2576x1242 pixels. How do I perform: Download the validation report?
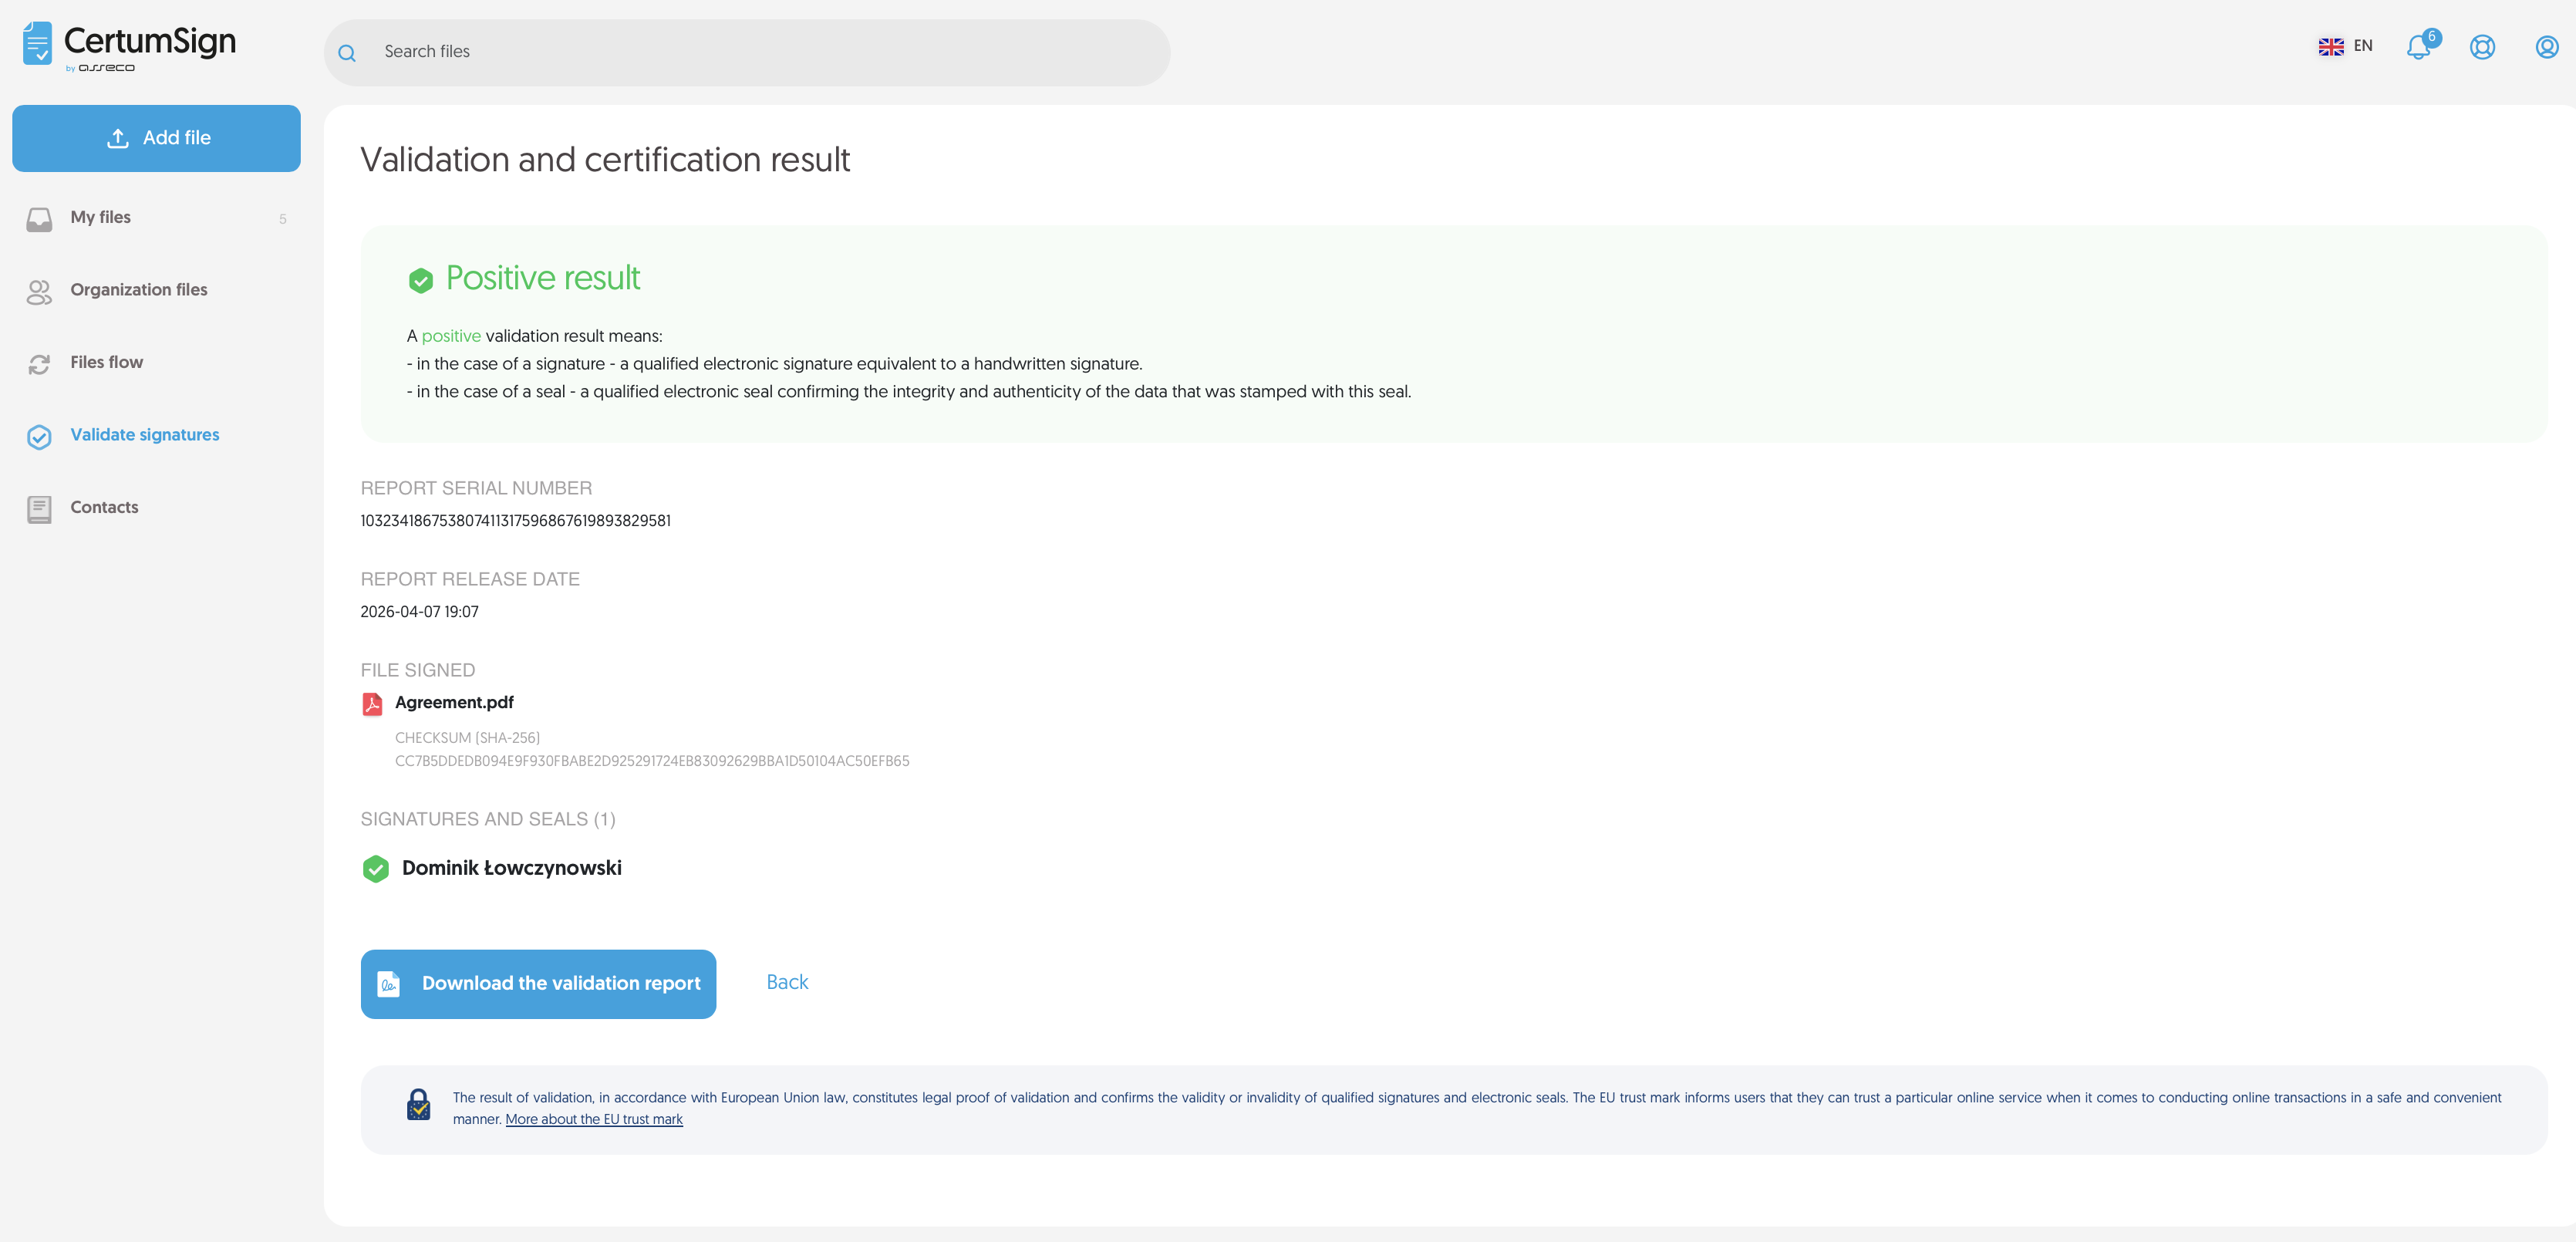pyautogui.click(x=538, y=984)
